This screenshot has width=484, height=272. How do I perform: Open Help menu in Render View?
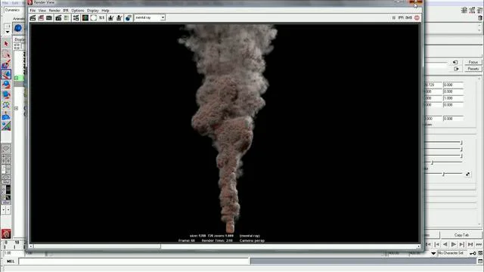point(106,11)
